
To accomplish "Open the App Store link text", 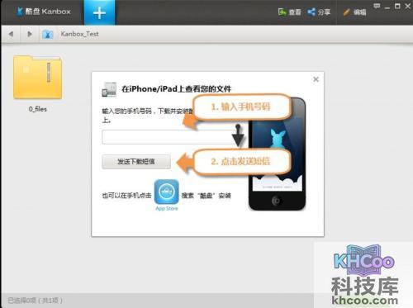I will (x=167, y=208).
